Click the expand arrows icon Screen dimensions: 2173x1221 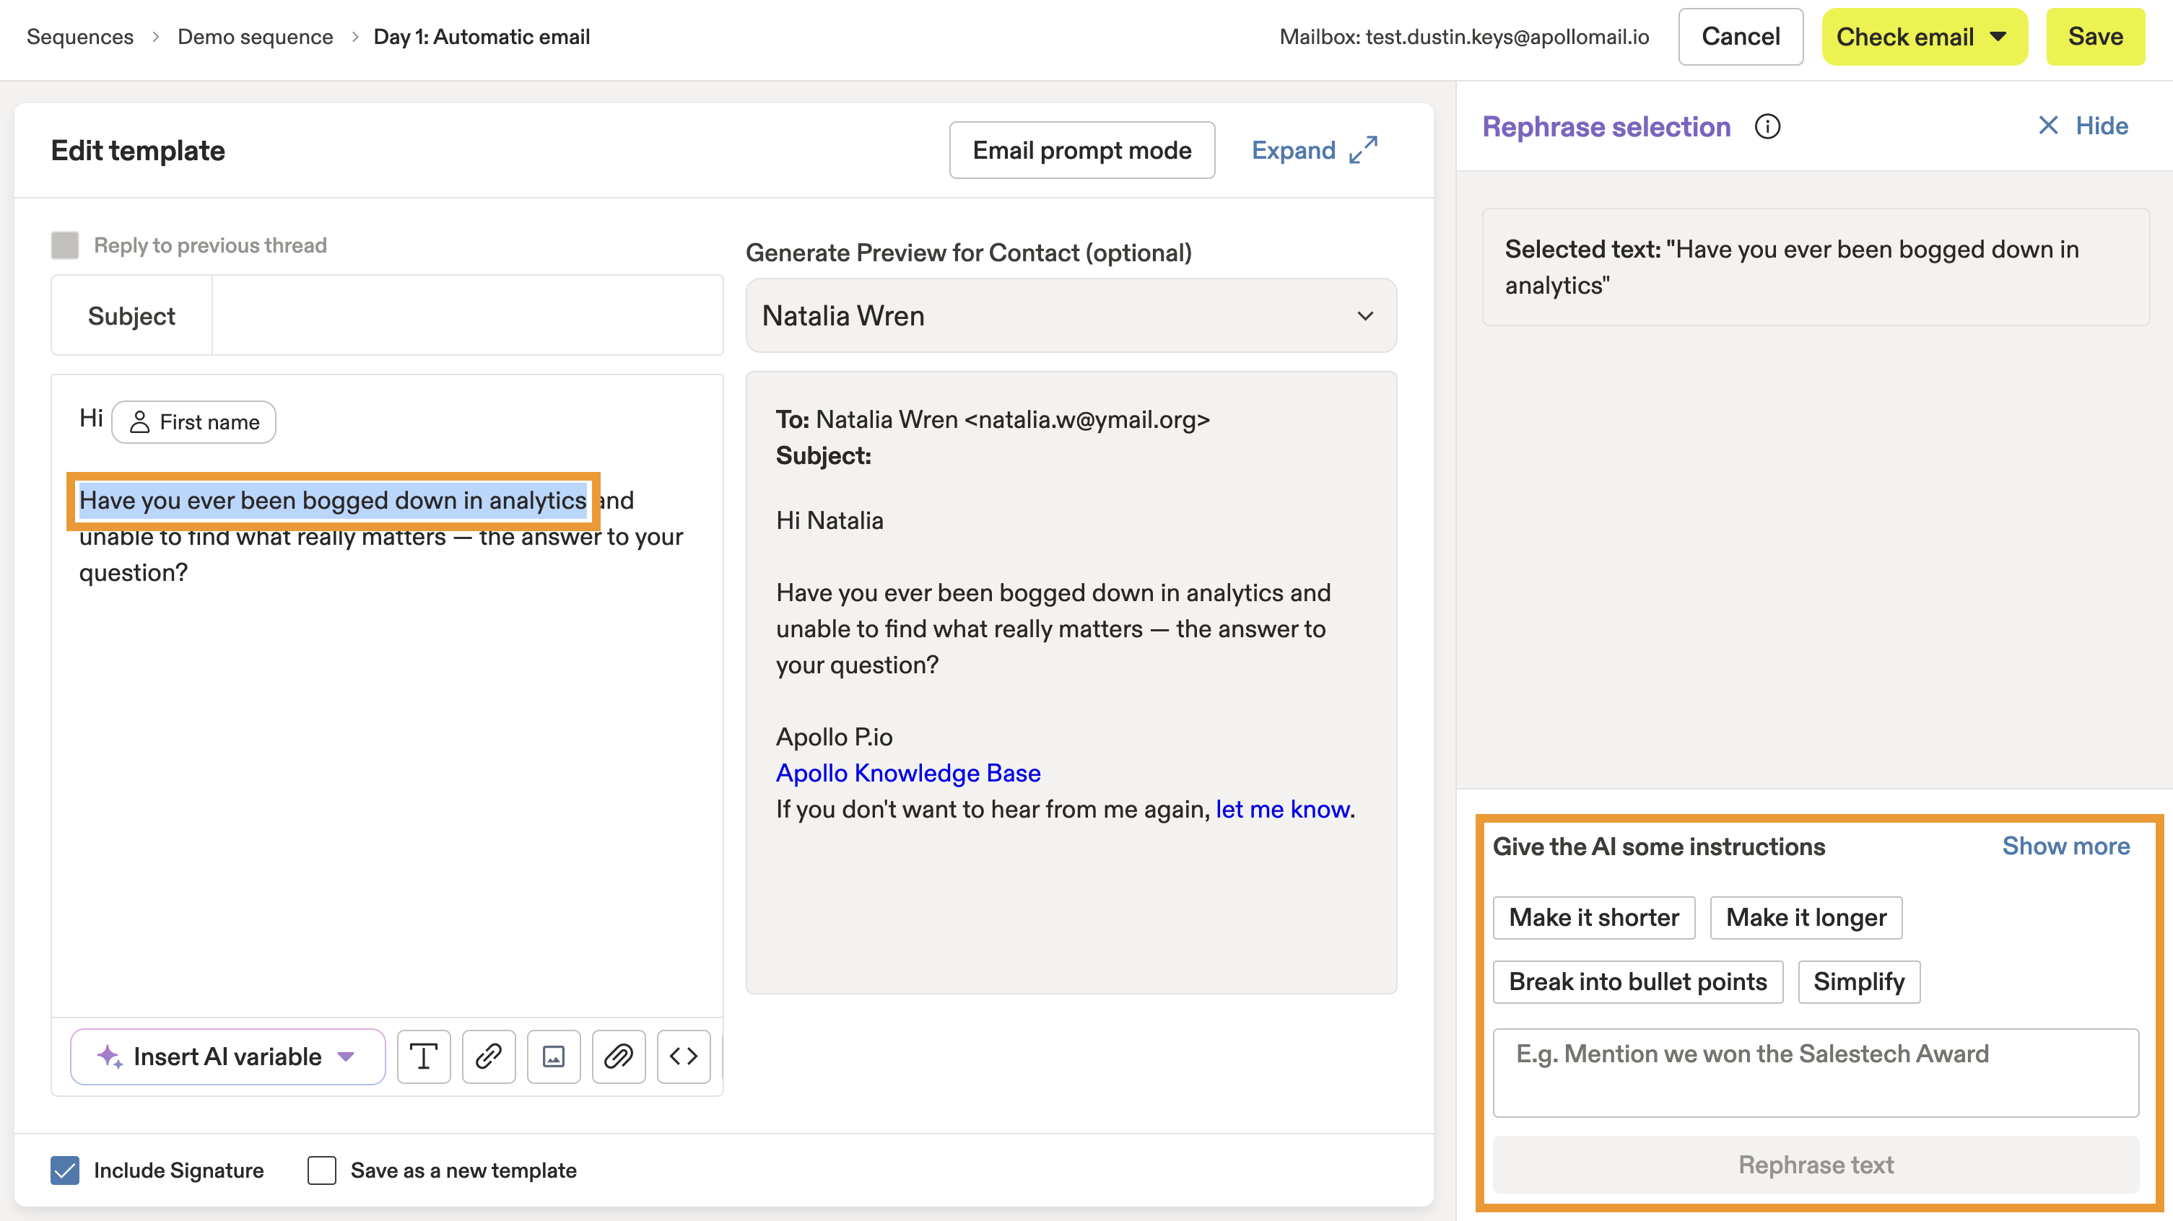point(1363,150)
